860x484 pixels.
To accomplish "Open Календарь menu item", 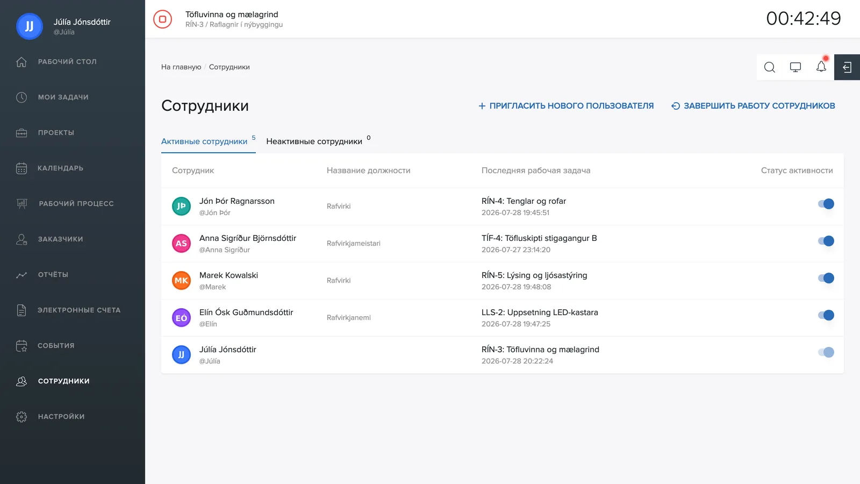I will click(x=60, y=168).
